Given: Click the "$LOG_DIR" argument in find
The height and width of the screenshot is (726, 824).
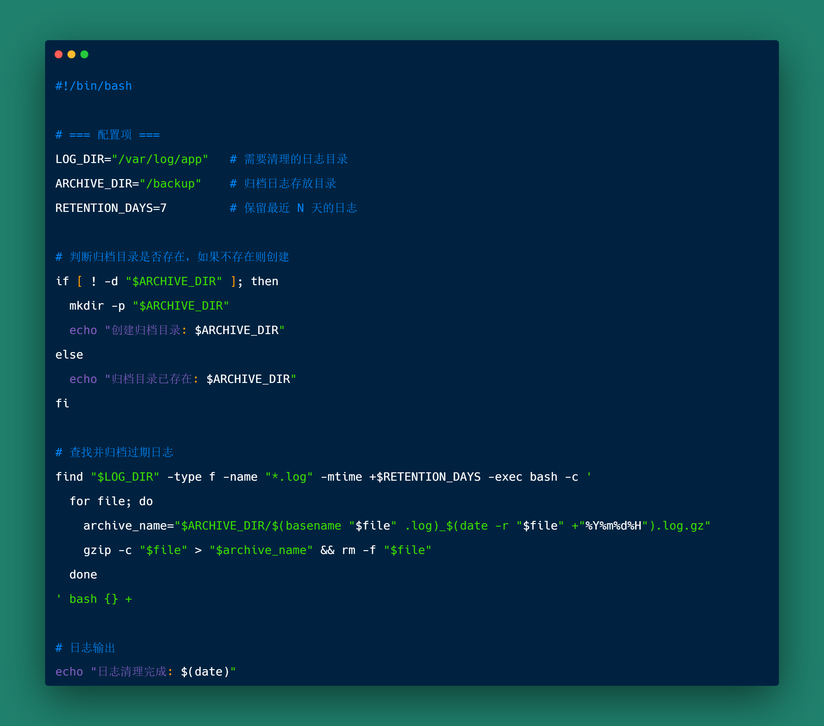Looking at the screenshot, I should pos(125,477).
